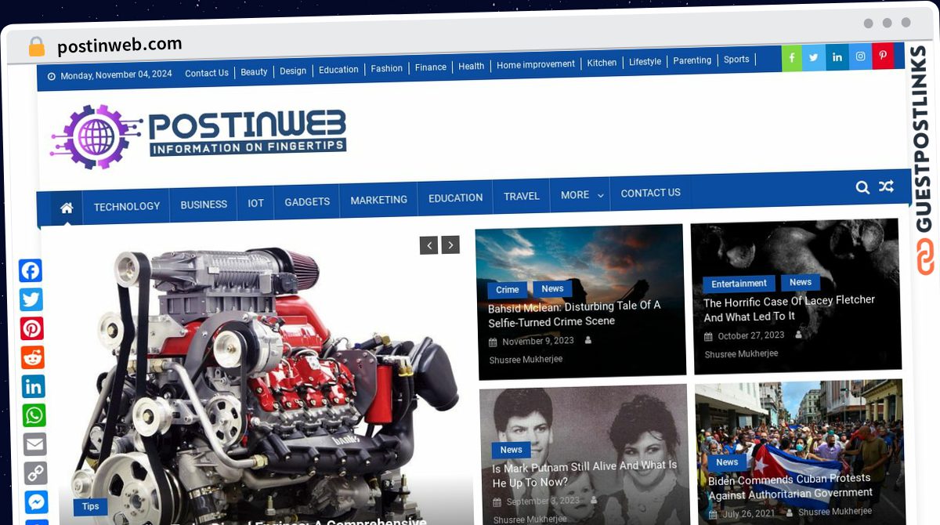Share via Email in the side share bar

click(35, 445)
